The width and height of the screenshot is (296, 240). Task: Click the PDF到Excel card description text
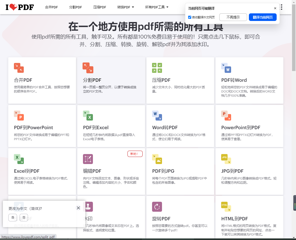click(109, 137)
